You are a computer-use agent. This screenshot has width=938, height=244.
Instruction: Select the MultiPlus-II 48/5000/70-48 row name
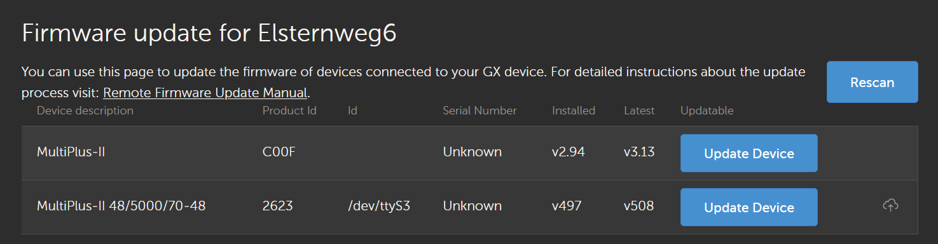pos(121,206)
